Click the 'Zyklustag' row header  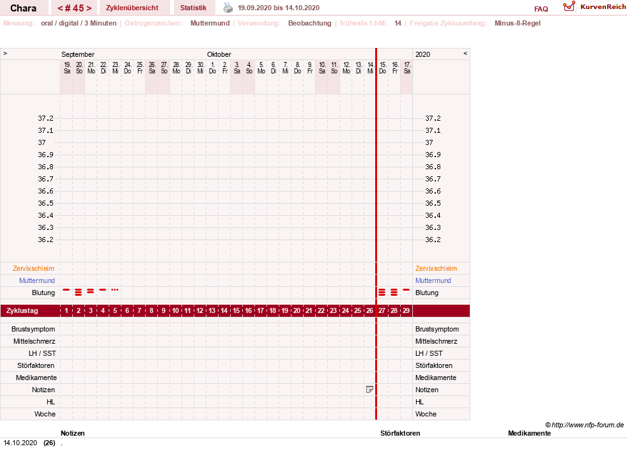point(22,310)
